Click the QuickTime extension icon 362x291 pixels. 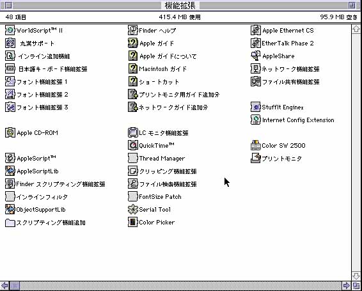coord(133,145)
